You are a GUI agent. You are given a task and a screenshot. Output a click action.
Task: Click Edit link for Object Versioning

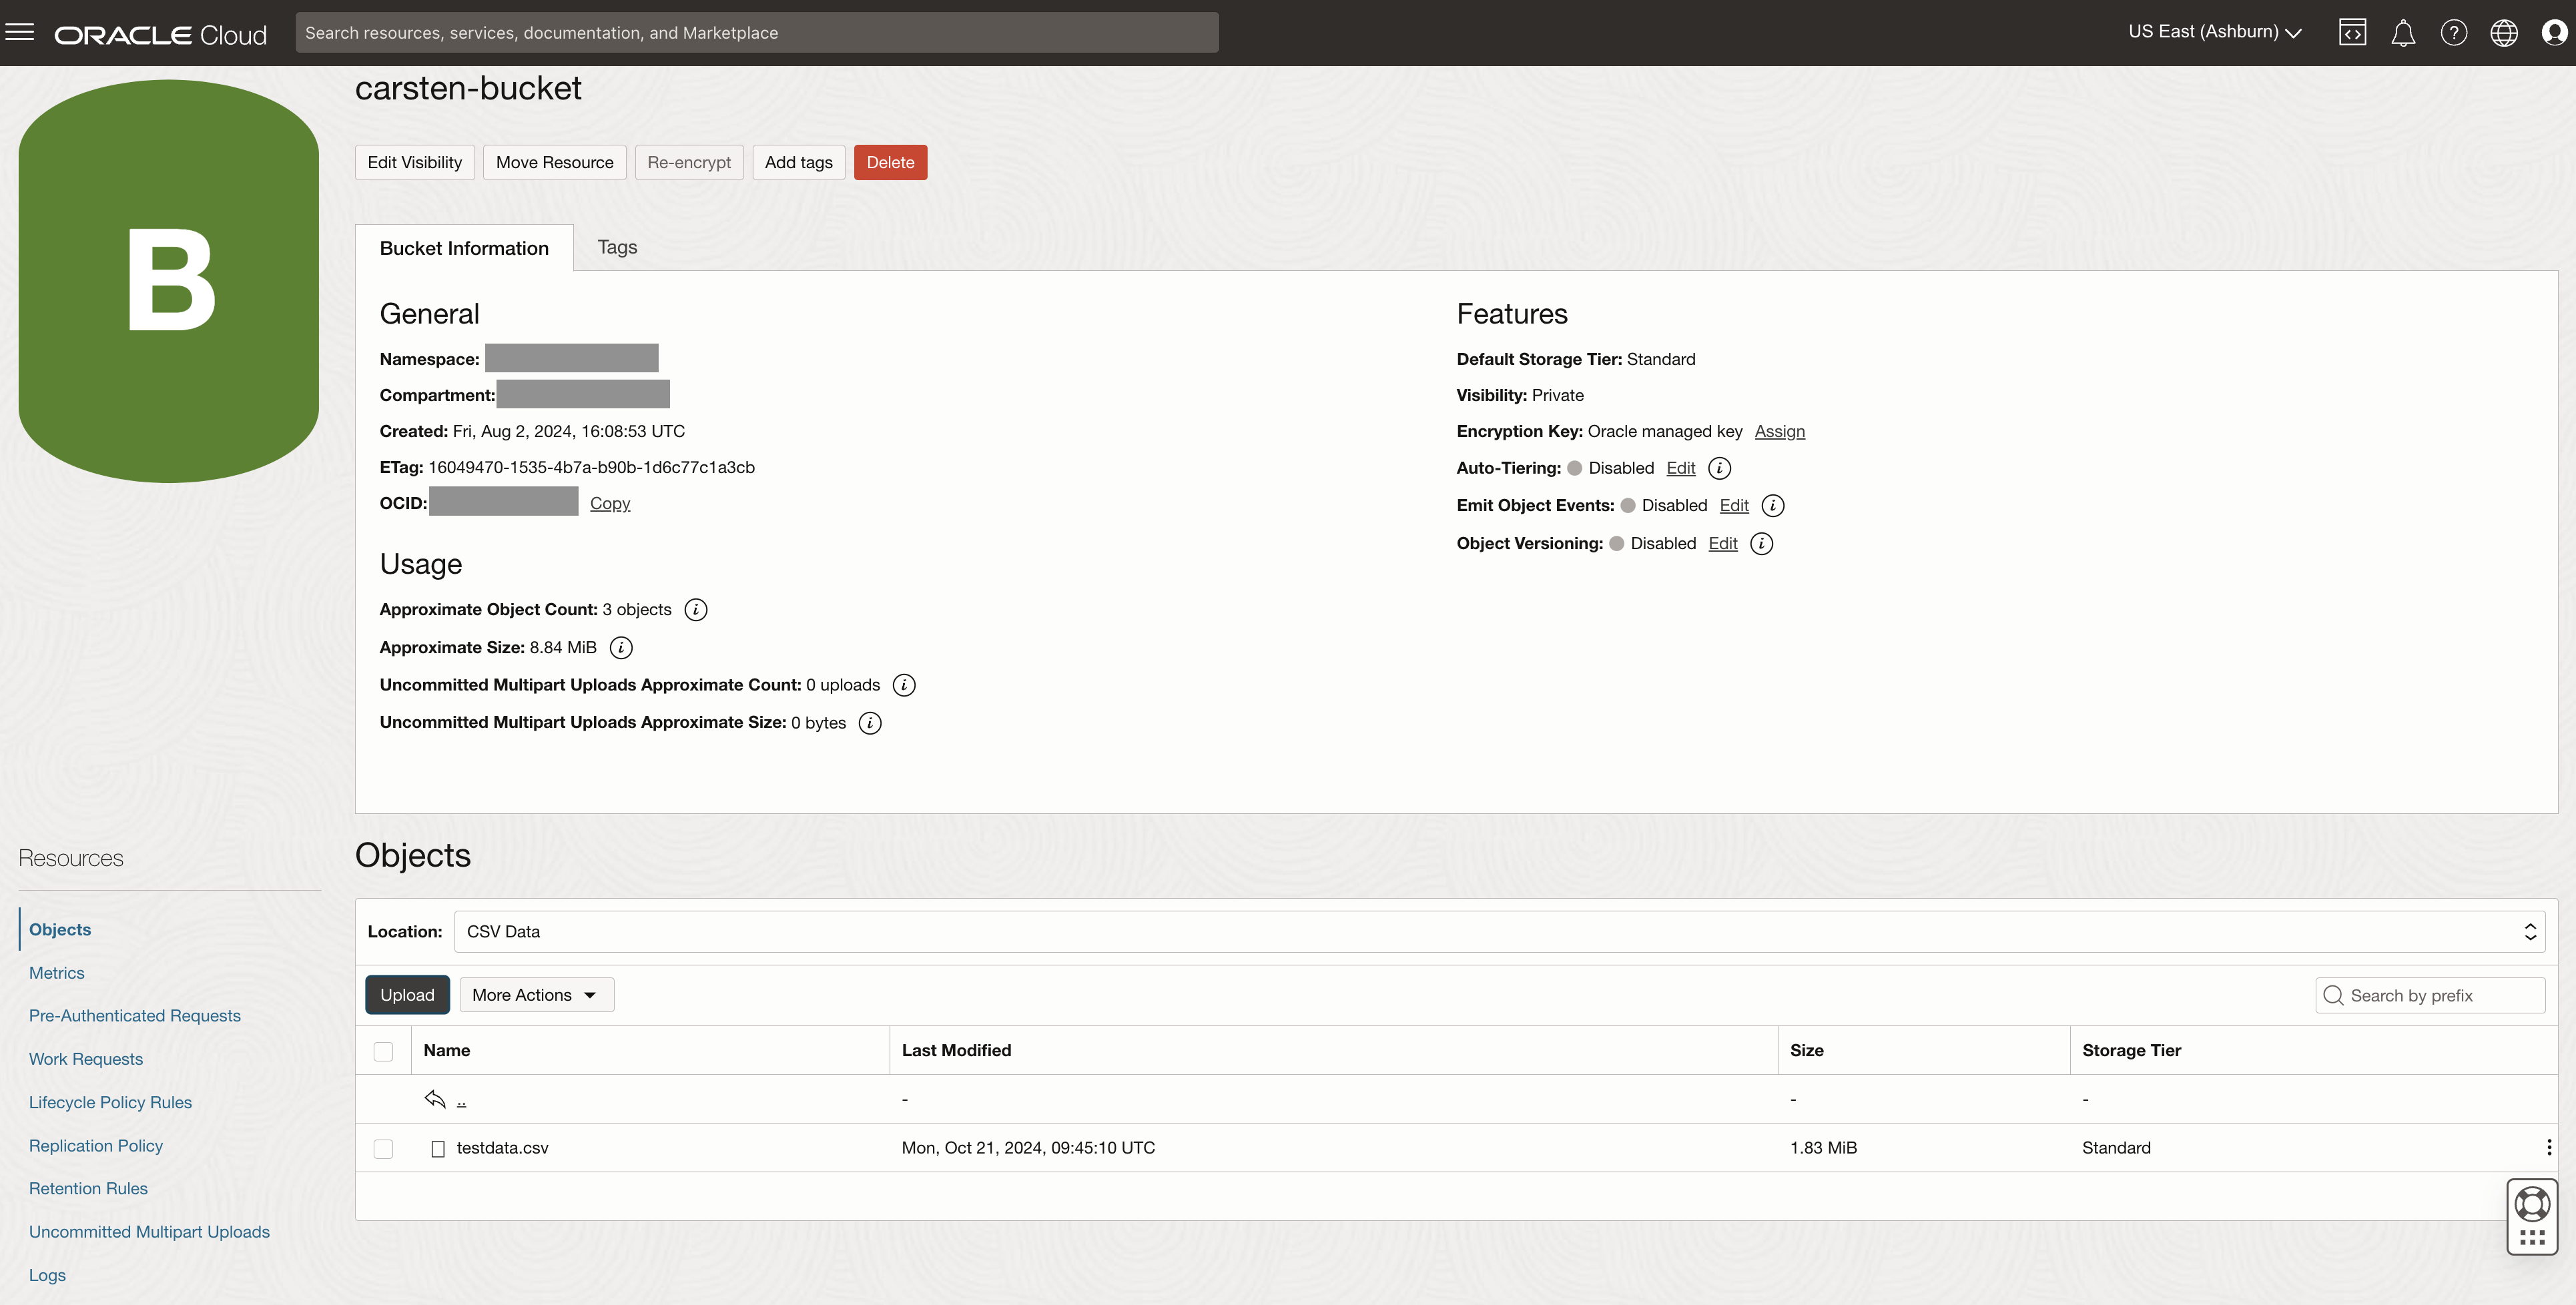(x=1722, y=543)
